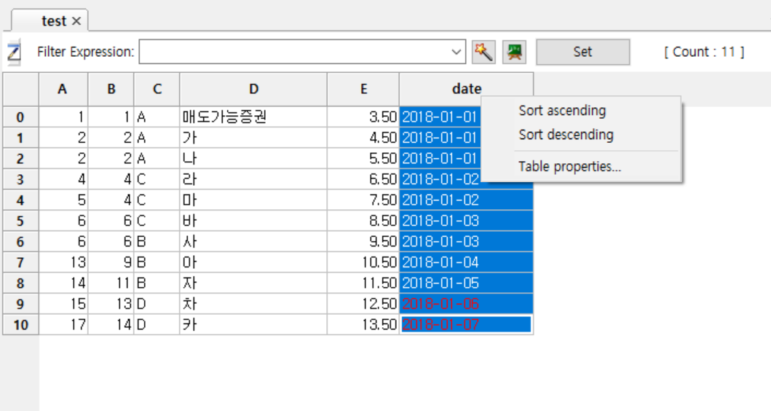Screen dimensions: 771x411
Task: Click column D cell 아
Action: [x=253, y=262]
